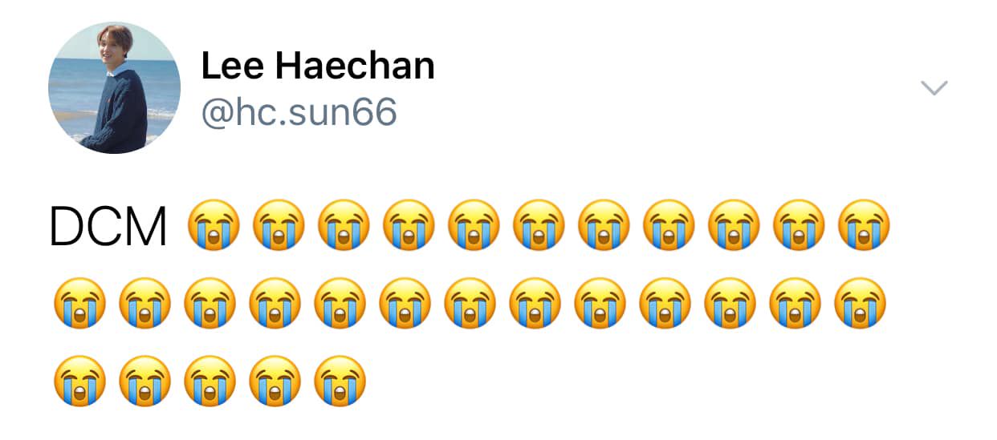Open the Lee Haechan display name
The width and height of the screenshot is (997, 440).
[318, 66]
